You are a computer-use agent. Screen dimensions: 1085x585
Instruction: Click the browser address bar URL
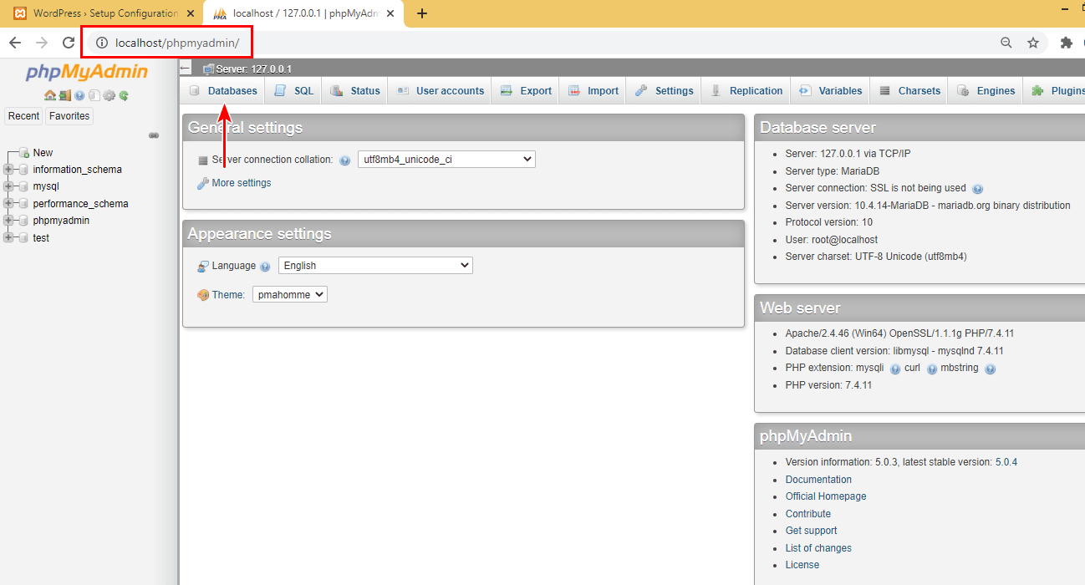(177, 43)
